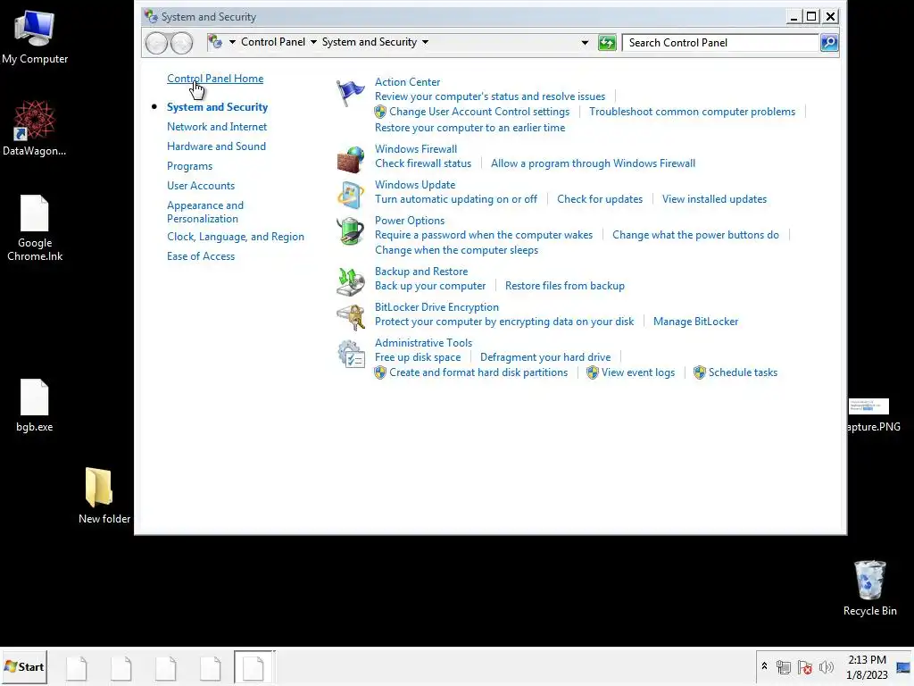This screenshot has width=914, height=686.
Task: Show hidden tray icons arrow
Action: (x=764, y=666)
